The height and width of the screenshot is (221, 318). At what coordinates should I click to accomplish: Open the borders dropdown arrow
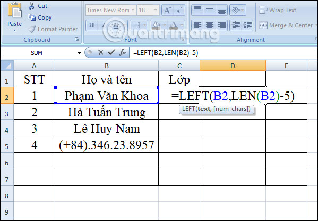point(144,25)
